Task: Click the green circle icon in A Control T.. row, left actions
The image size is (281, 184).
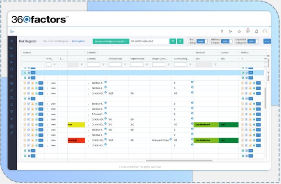Action: click(x=36, y=114)
